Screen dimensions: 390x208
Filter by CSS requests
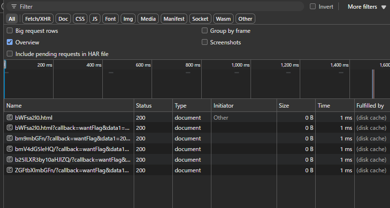point(80,19)
